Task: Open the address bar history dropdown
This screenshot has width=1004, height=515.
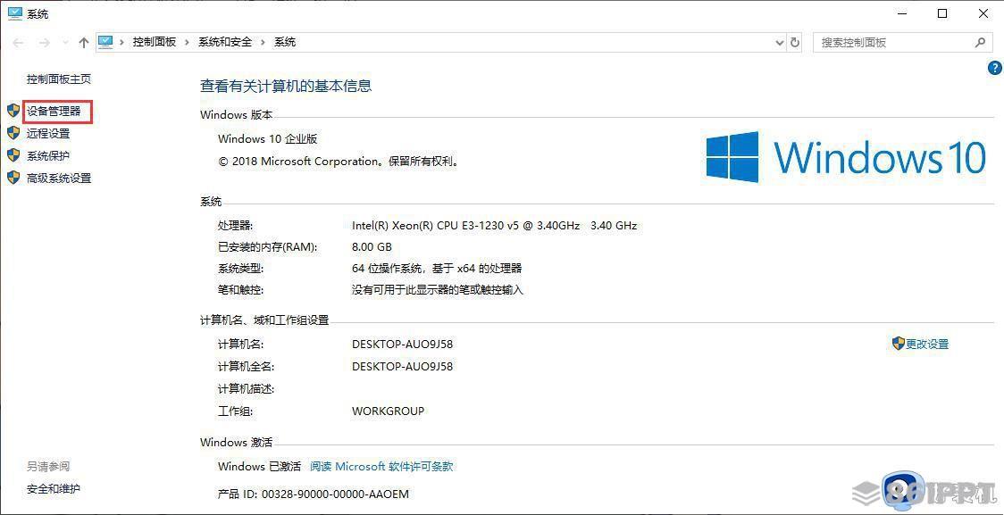Action: 779,42
